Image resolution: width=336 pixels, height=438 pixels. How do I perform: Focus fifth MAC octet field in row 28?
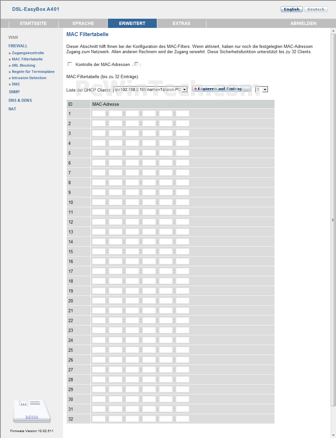click(x=166, y=380)
